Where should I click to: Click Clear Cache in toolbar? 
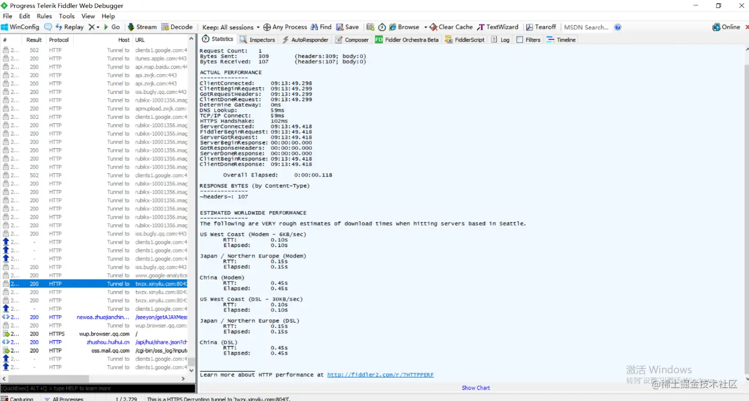tap(451, 27)
